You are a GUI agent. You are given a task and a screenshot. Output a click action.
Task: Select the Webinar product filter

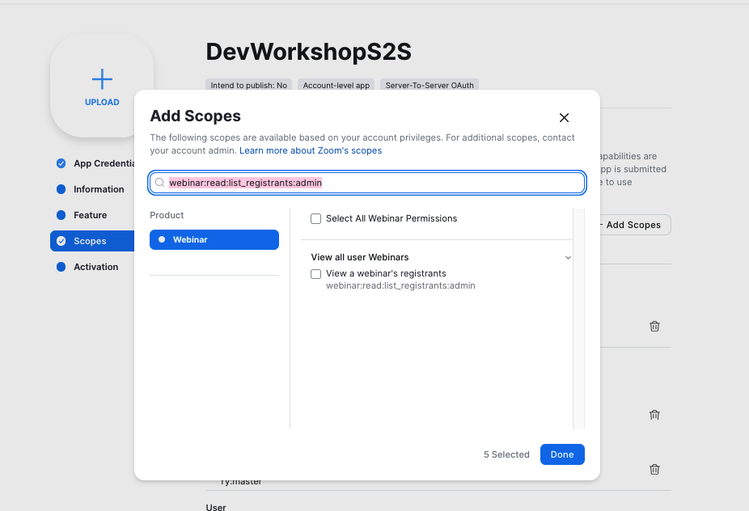(x=214, y=240)
